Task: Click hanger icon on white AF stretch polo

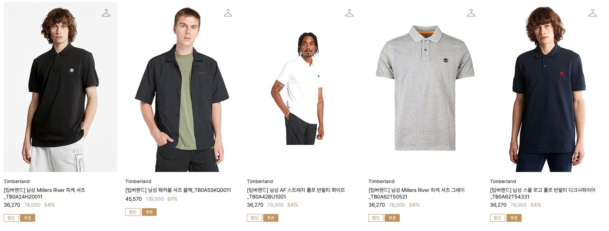Action: [349, 13]
